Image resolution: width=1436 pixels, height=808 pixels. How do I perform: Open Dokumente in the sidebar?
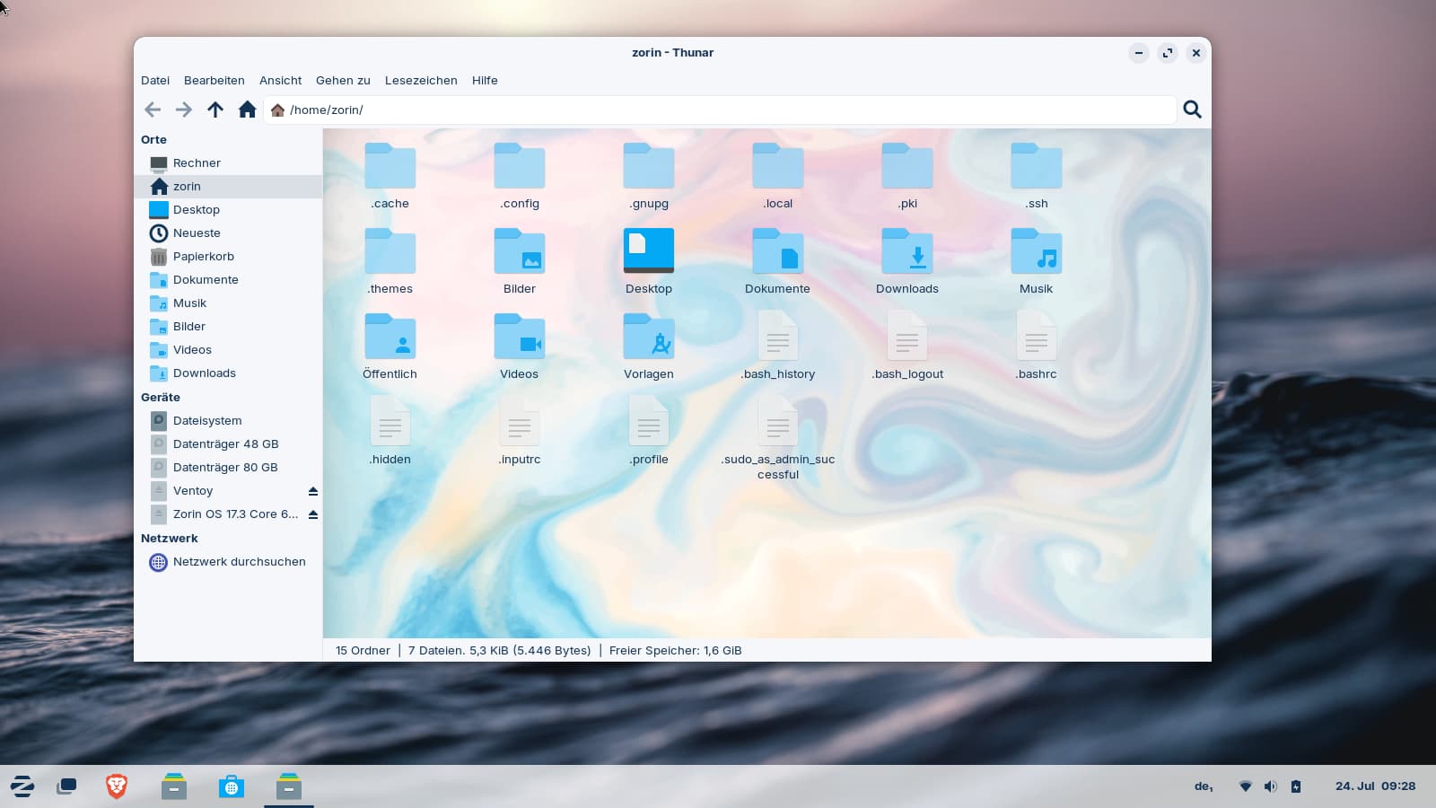pos(228,279)
